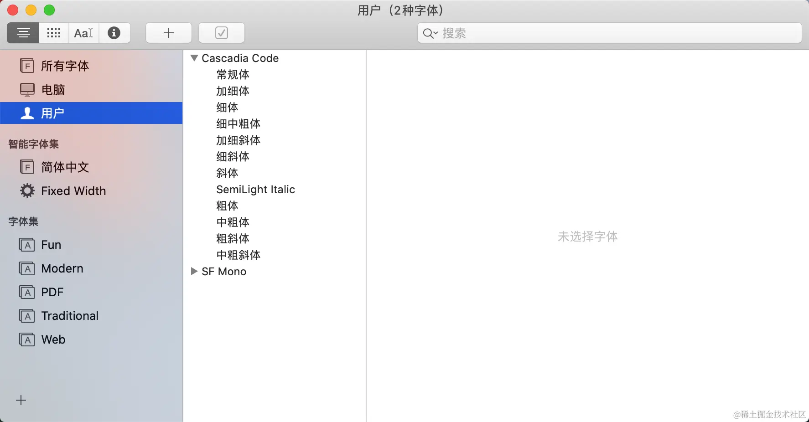This screenshot has width=809, height=422.
Task: Select 所有字体 in the sidebar
Action: coord(91,66)
